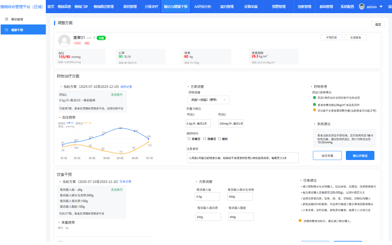This screenshot has width=392, height=245.
Task: Click the week 5 systolic point on 血压趋势
Action: click(x=121, y=128)
